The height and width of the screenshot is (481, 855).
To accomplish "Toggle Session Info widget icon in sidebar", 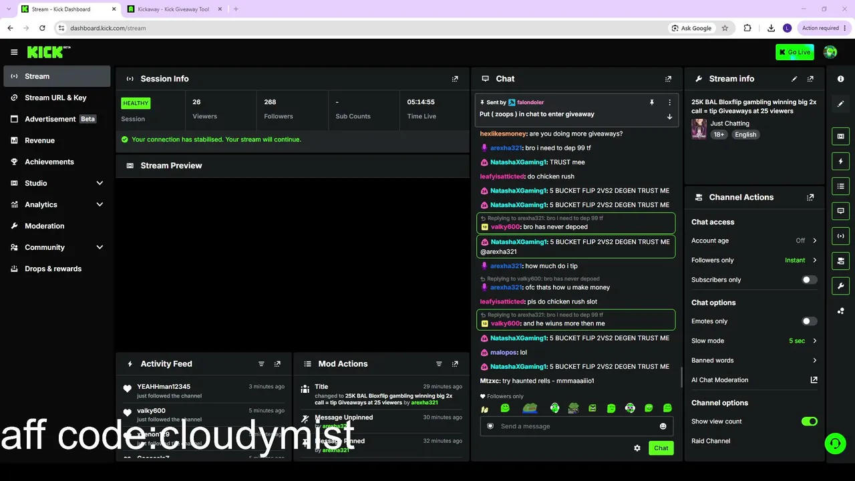I will pos(840,236).
